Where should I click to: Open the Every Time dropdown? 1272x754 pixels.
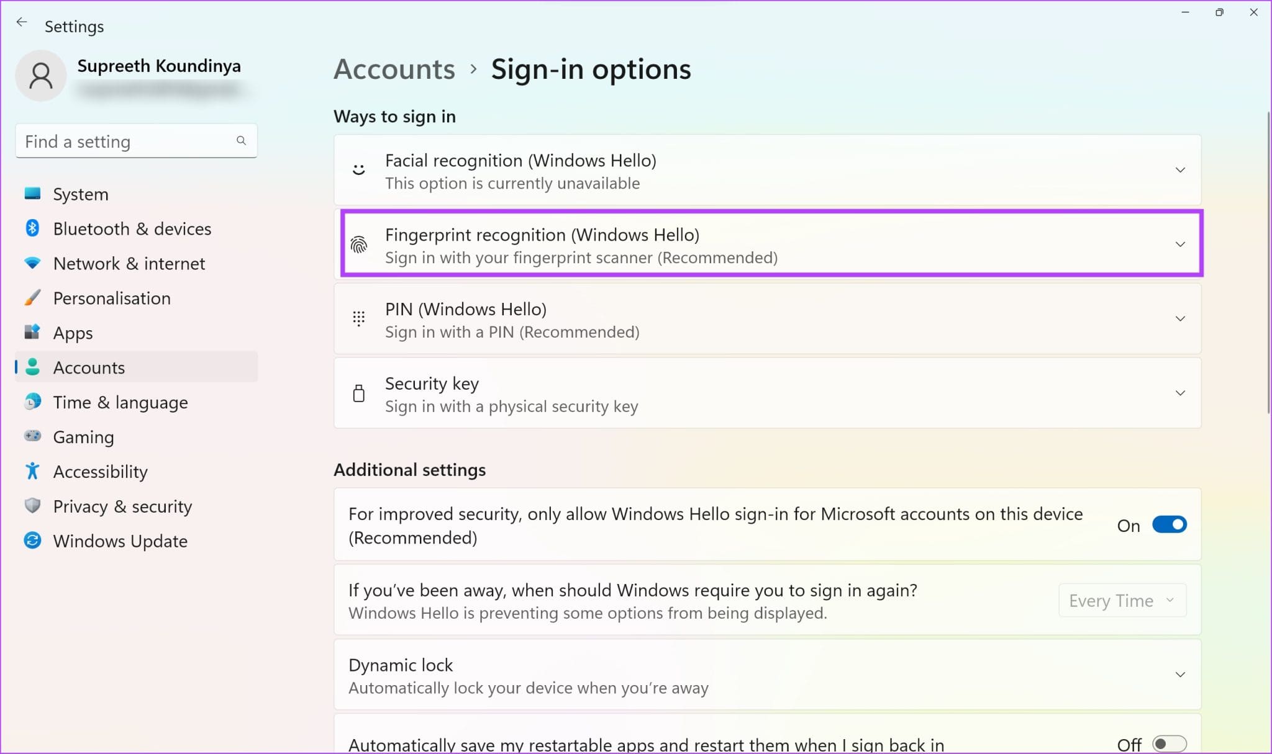pos(1122,600)
